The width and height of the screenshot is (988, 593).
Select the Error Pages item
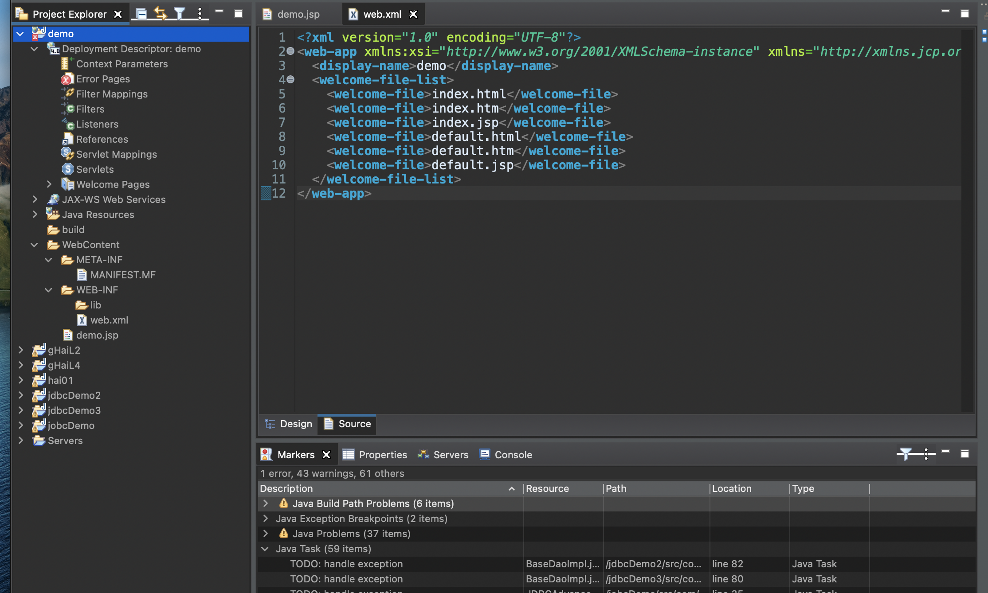coord(103,79)
